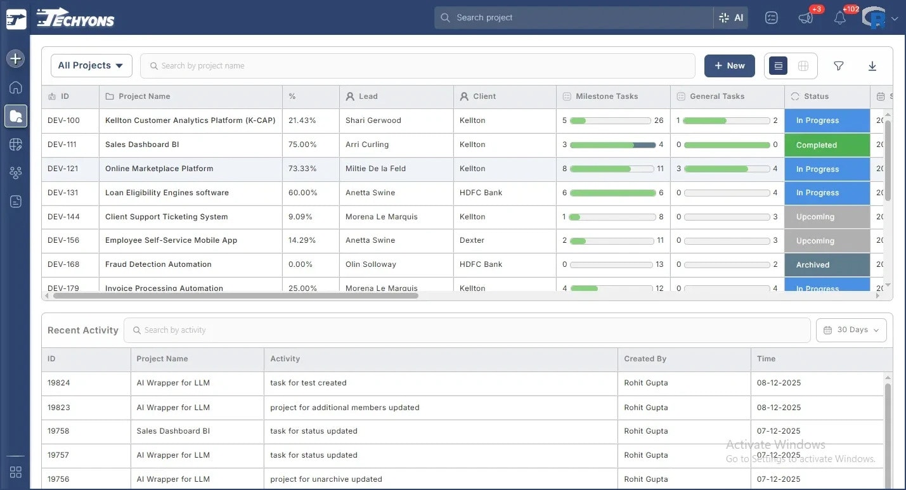Screen dimensions: 906x490
Task: Open the All Projects dropdown
Action: pos(91,65)
